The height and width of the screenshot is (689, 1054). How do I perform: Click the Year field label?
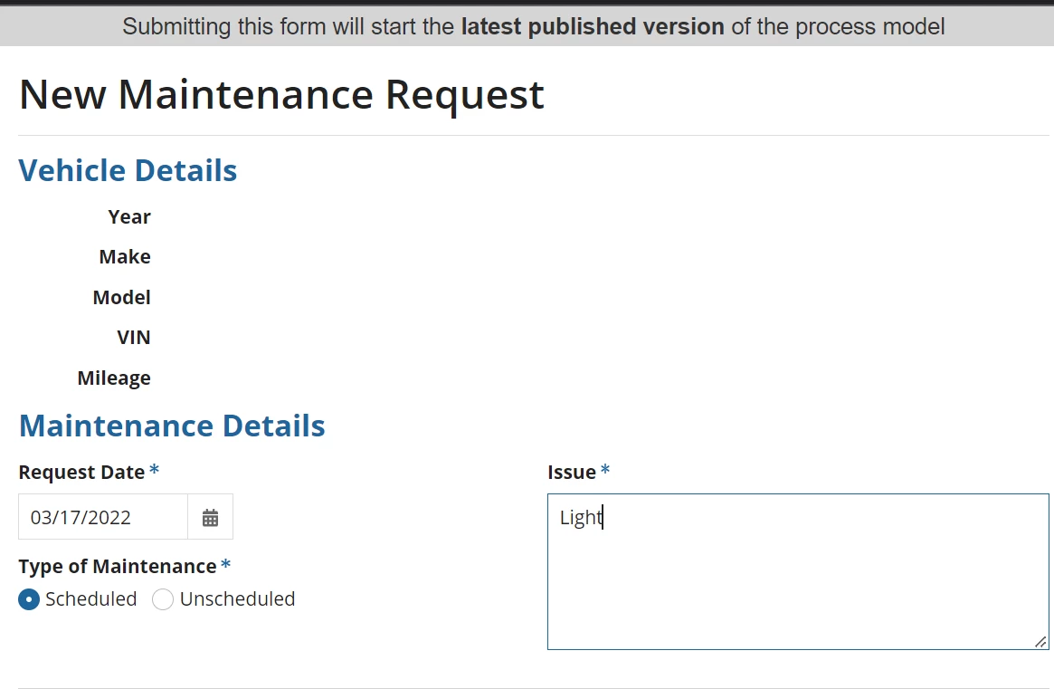coord(129,216)
